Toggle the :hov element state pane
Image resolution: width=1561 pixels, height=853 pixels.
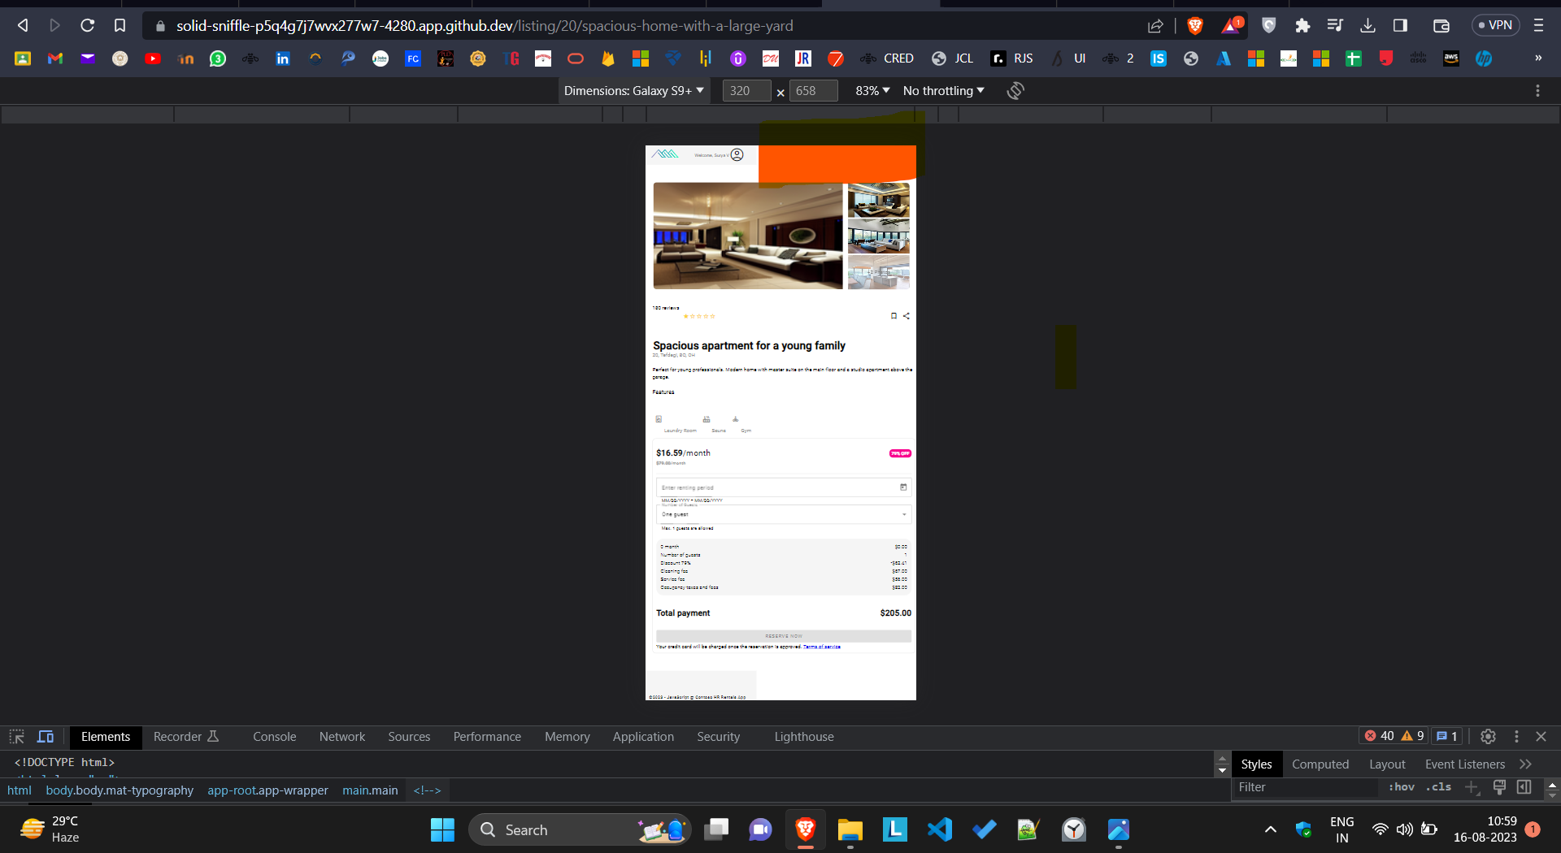click(x=1401, y=787)
